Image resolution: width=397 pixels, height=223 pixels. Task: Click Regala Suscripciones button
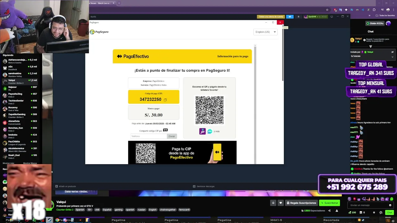point(301,203)
